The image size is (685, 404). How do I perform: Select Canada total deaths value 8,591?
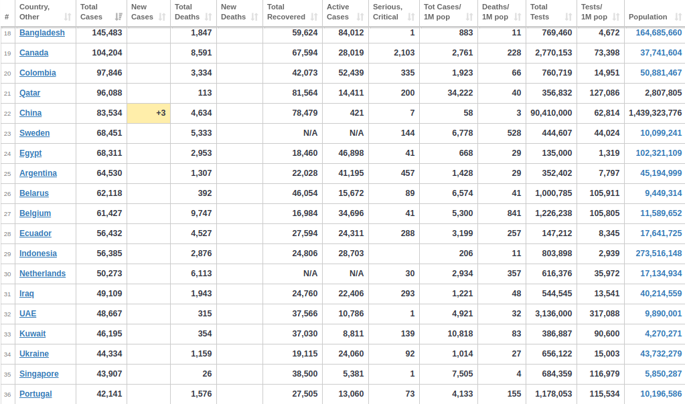coord(202,53)
